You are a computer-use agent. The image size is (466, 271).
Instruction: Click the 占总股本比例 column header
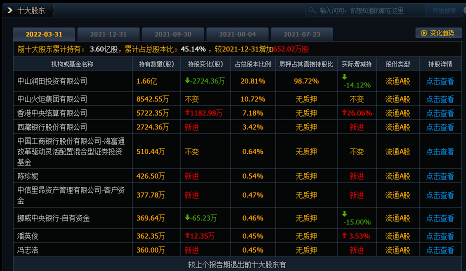point(253,64)
